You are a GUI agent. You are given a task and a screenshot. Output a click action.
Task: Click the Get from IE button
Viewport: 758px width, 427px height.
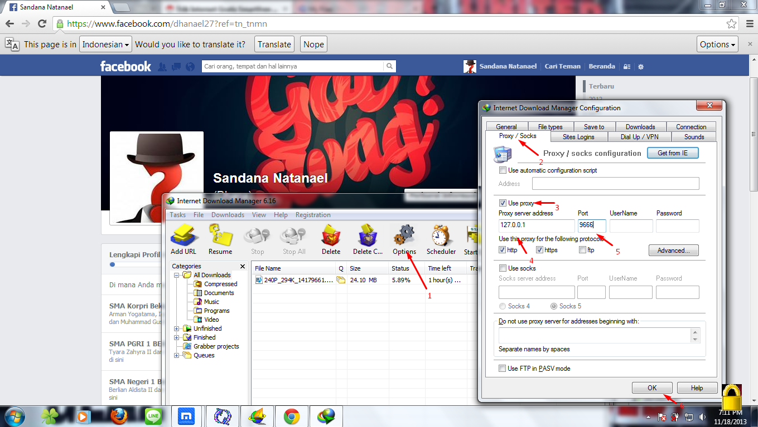pos(673,153)
